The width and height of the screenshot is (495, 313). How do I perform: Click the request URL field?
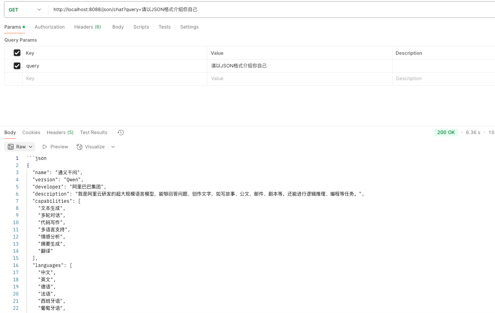(x=270, y=10)
